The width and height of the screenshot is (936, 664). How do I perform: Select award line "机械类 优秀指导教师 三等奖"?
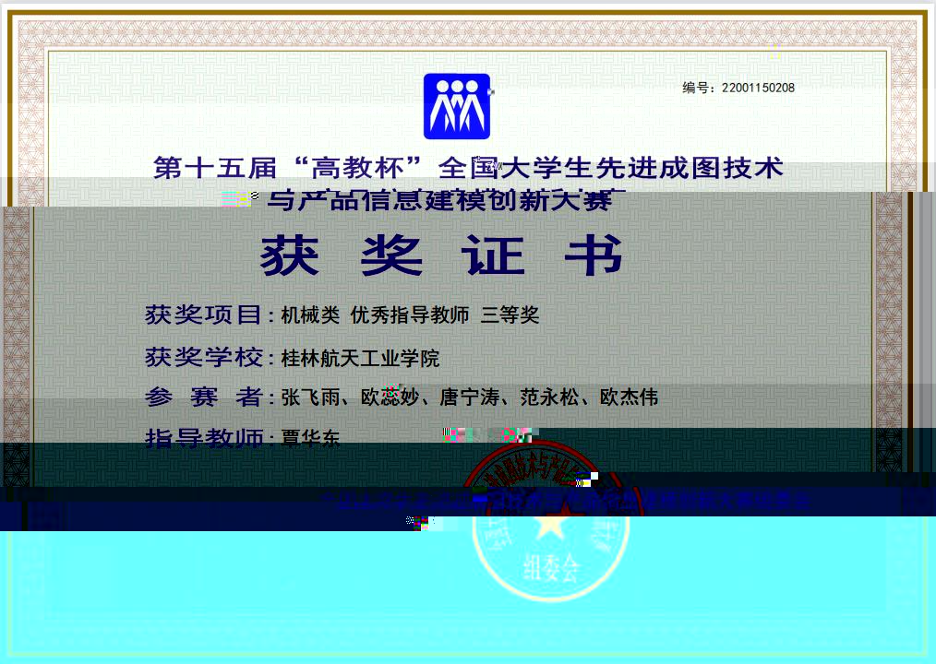[410, 314]
